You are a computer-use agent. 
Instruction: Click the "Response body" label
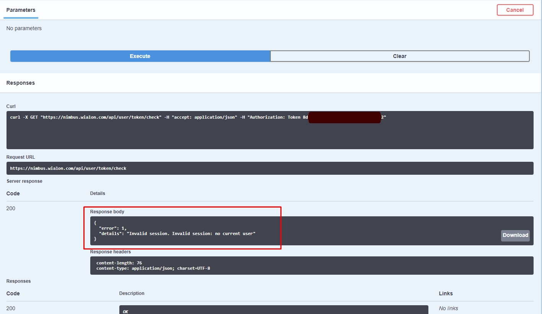[x=107, y=212]
